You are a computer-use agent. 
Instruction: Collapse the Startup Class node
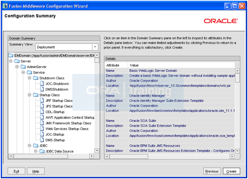coord(29,95)
